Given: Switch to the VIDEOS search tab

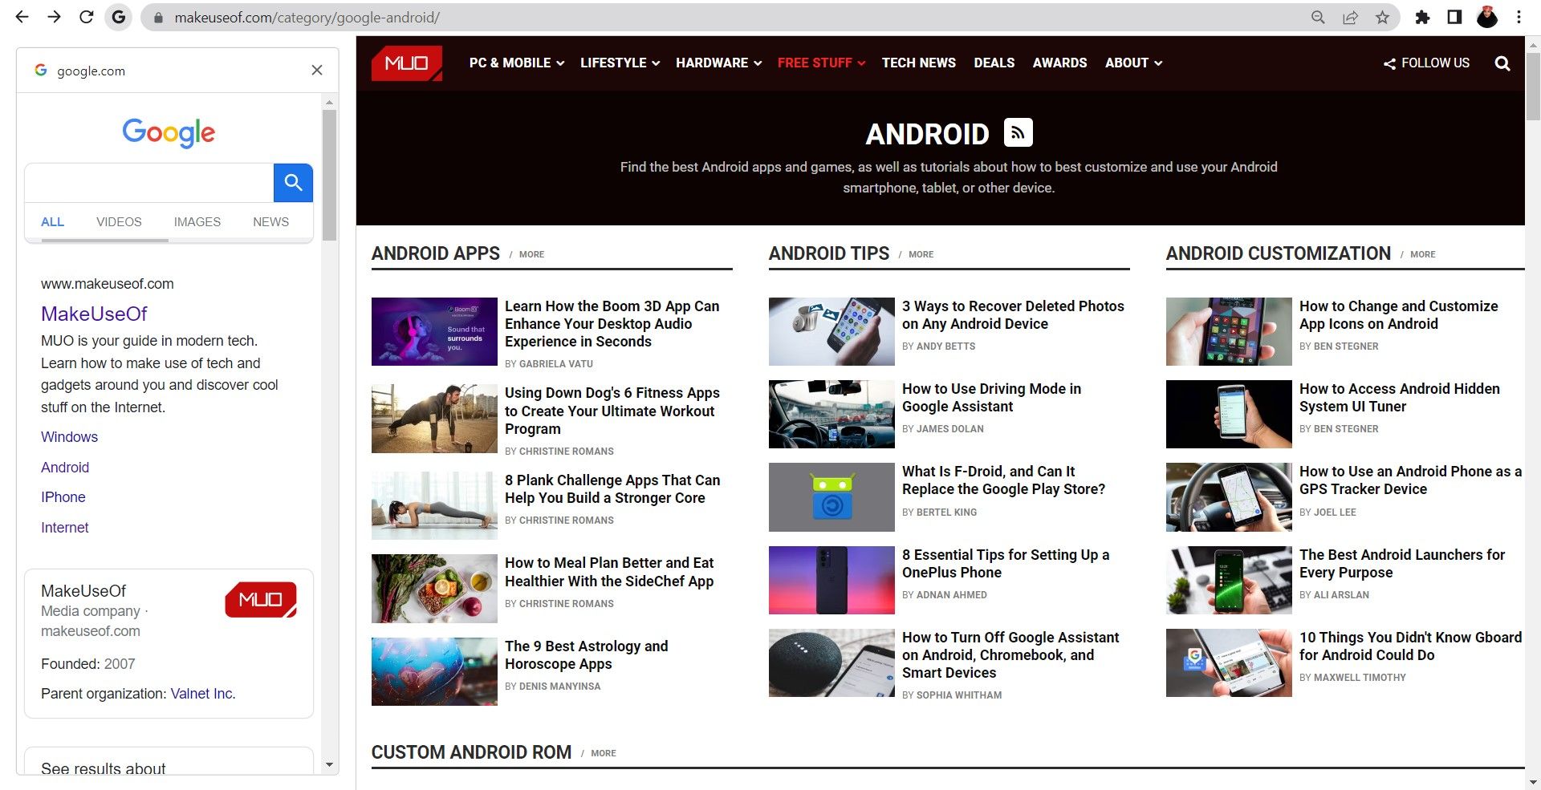Looking at the screenshot, I should (x=119, y=222).
